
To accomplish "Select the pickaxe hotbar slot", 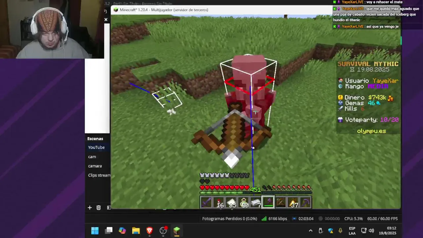I will tap(305, 202).
